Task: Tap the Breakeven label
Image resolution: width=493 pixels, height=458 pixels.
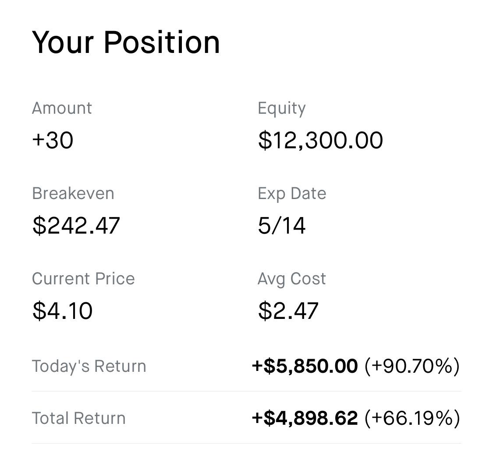Action: (x=73, y=193)
